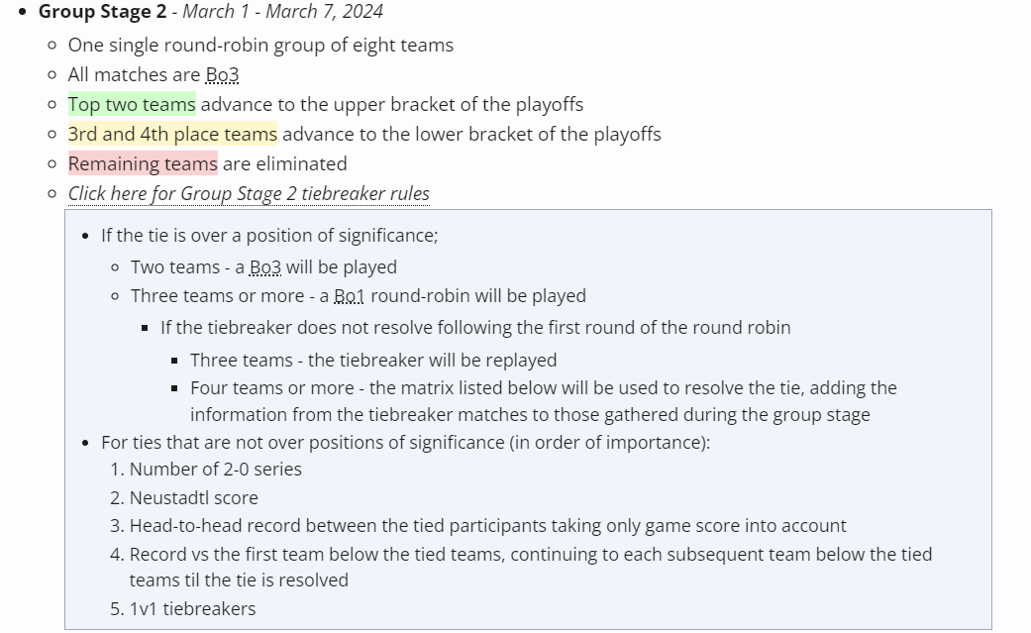The image size is (1031, 633).
Task: Click the "Four teams or more" matrix rule
Action: (x=543, y=387)
